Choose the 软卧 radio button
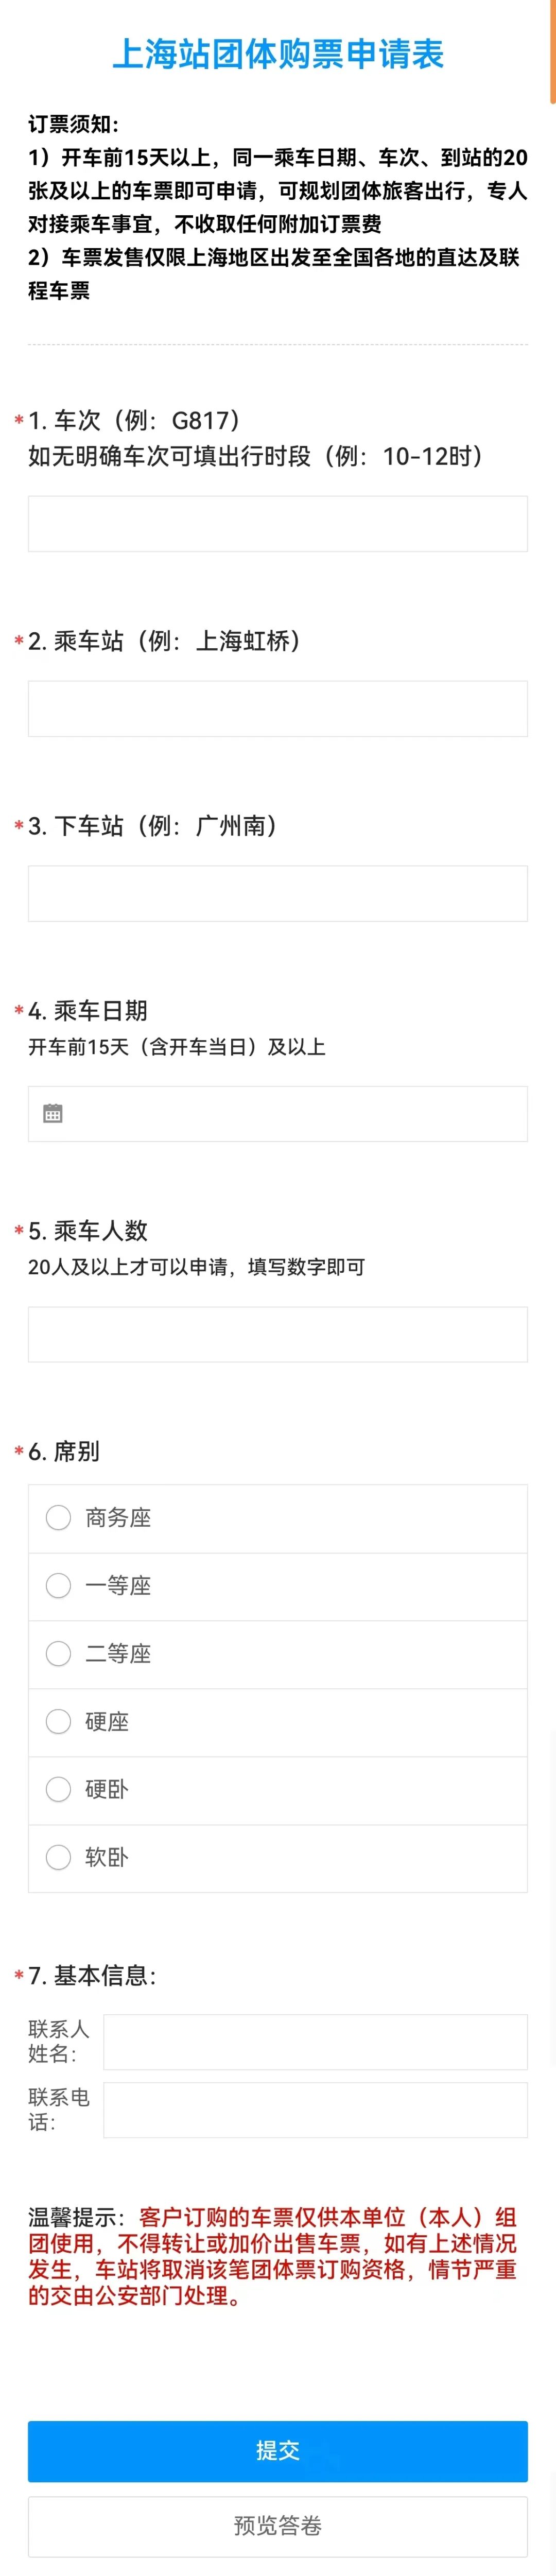This screenshot has height=2576, width=556. pos(59,1857)
